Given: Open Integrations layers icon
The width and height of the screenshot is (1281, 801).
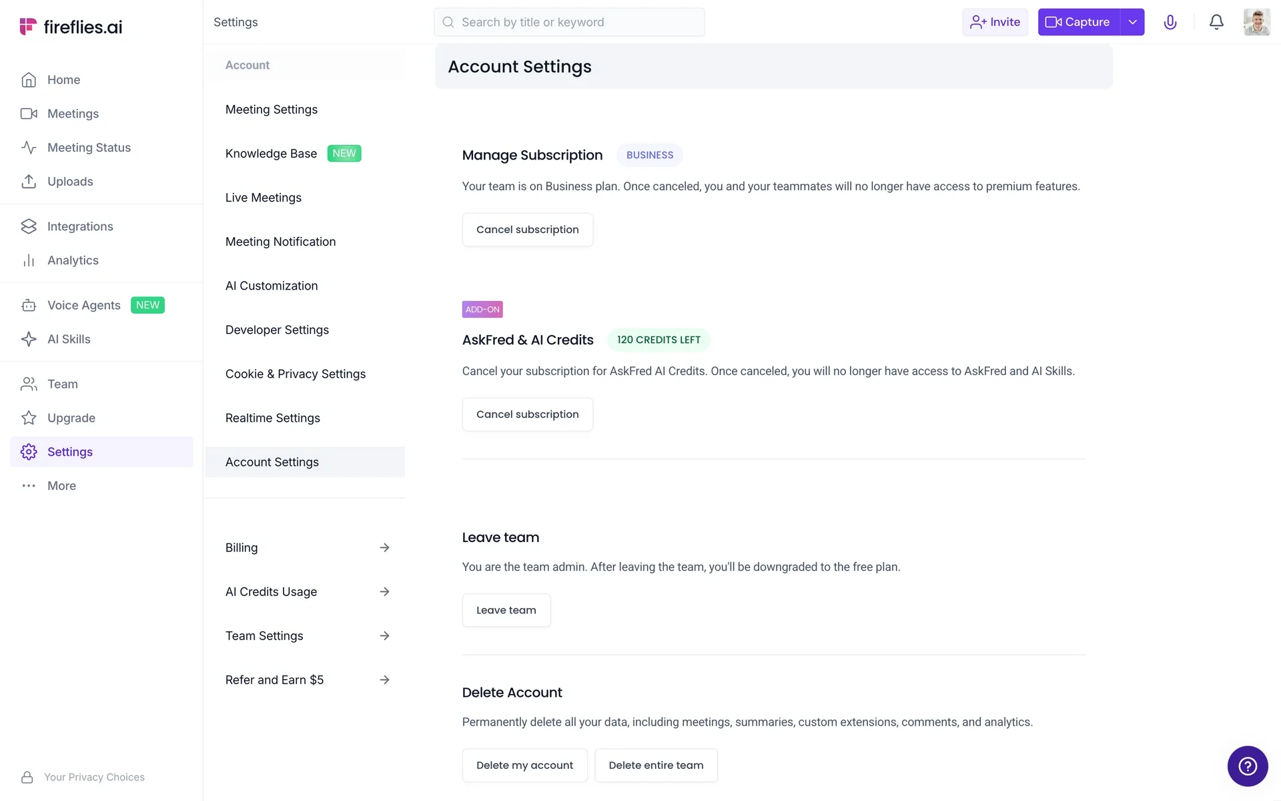Looking at the screenshot, I should 29,226.
